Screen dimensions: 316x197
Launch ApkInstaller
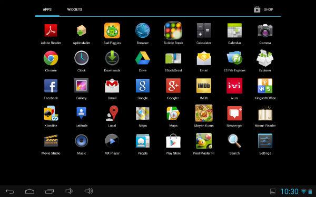tap(82, 31)
